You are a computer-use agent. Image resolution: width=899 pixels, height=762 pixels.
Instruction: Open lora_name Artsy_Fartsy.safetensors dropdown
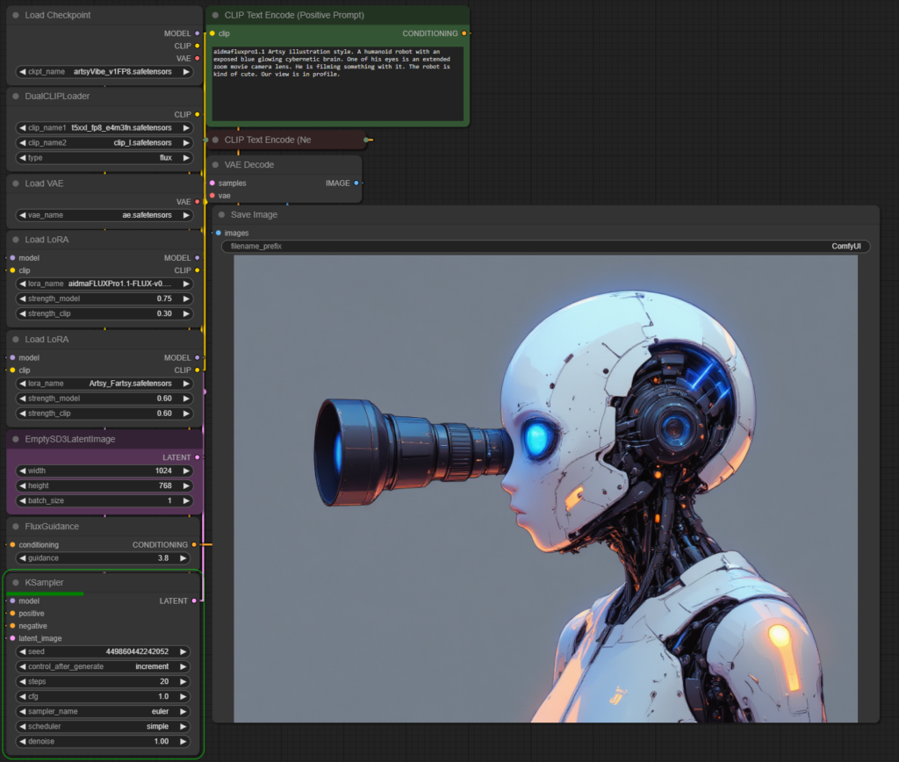[104, 384]
